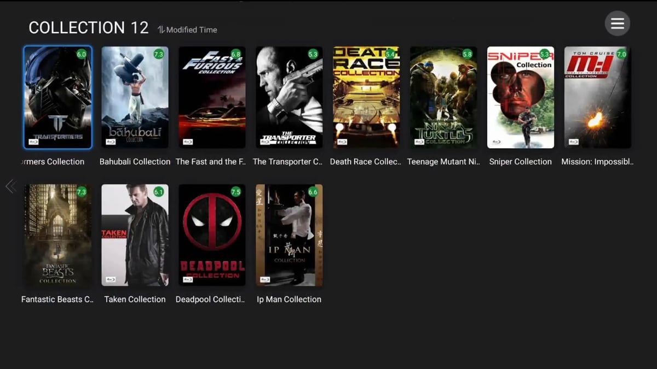This screenshot has height=369, width=657.
Task: Click the 'Sniper Collection' title text
Action: (x=521, y=161)
